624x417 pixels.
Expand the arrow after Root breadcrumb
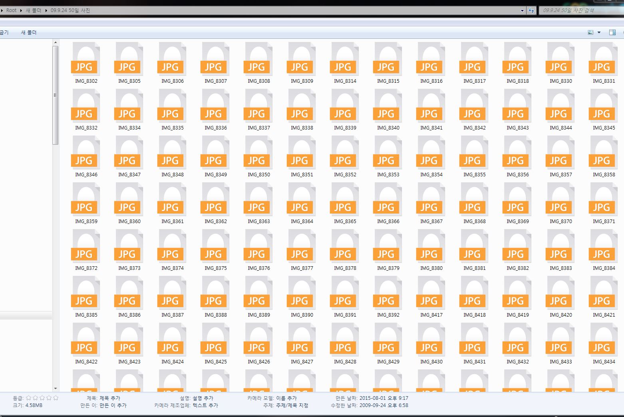[21, 10]
